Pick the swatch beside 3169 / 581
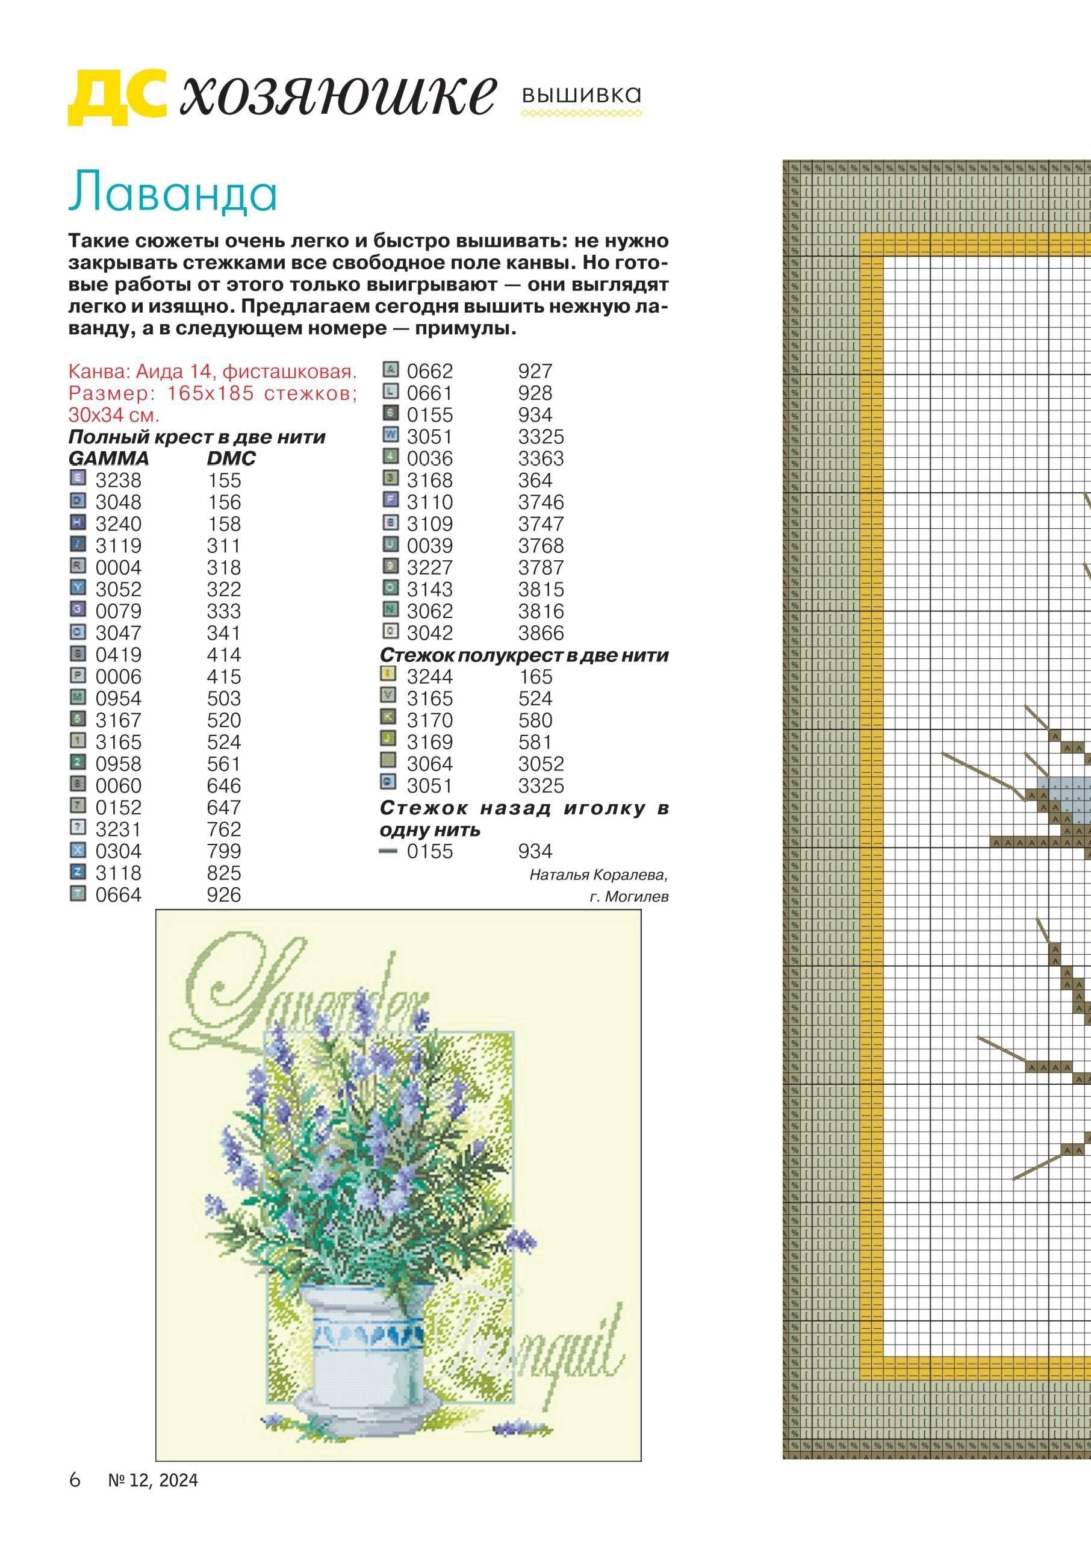 388,739
